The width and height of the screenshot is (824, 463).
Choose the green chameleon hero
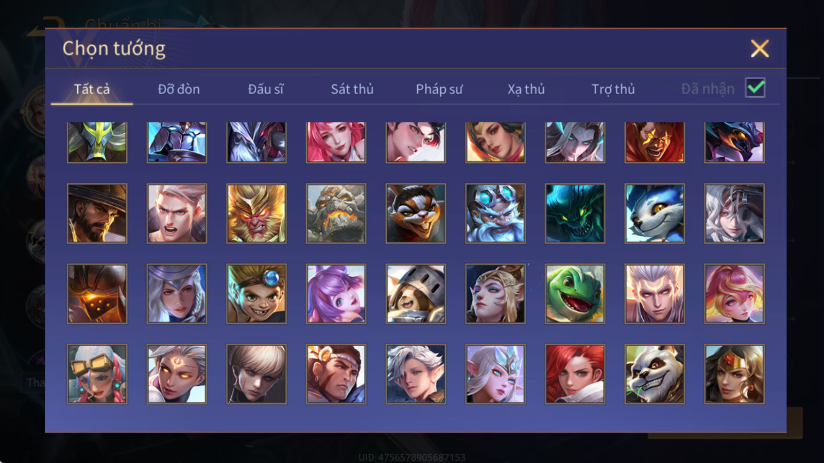pyautogui.click(x=575, y=294)
